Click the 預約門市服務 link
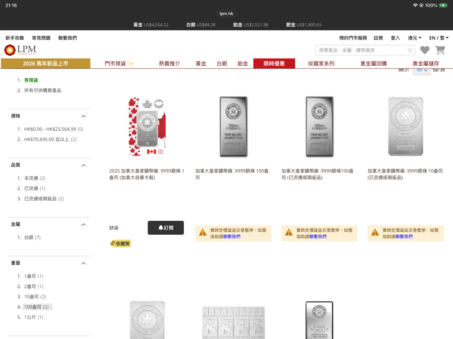453x339 pixels. pos(353,38)
